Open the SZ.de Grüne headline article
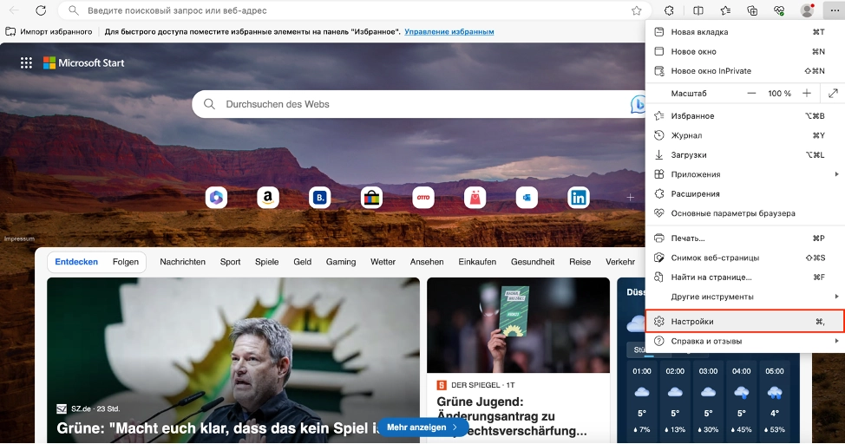 [233, 360]
